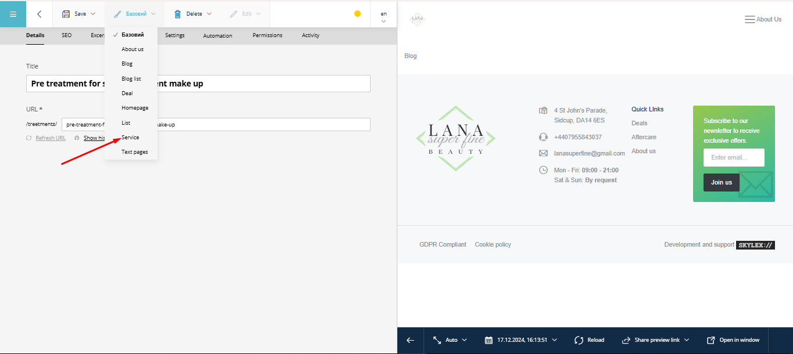
Task: Click the Save floppy disk icon
Action: point(66,14)
